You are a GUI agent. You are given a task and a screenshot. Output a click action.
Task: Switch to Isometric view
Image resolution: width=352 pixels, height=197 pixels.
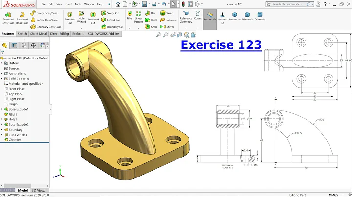235,17
